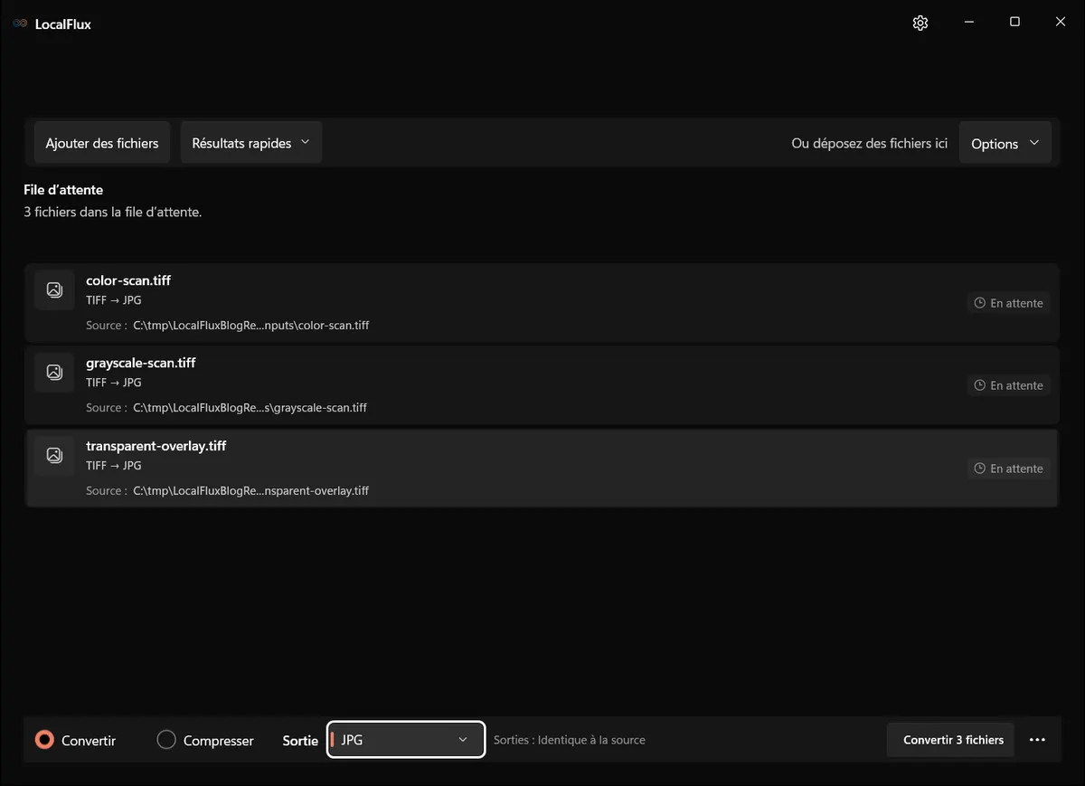Click Sorties : Identique à la source text
1085x786 pixels.
[570, 740]
